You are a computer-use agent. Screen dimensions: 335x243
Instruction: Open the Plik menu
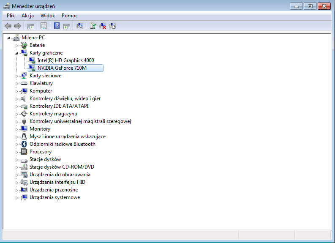point(11,16)
